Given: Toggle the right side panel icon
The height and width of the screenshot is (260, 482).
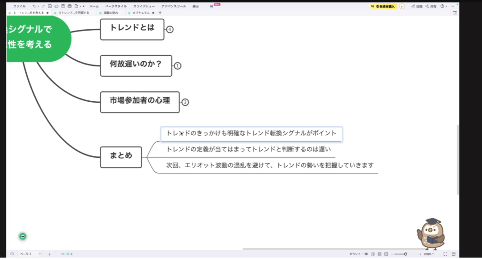Looking at the screenshot, I should pos(453,254).
